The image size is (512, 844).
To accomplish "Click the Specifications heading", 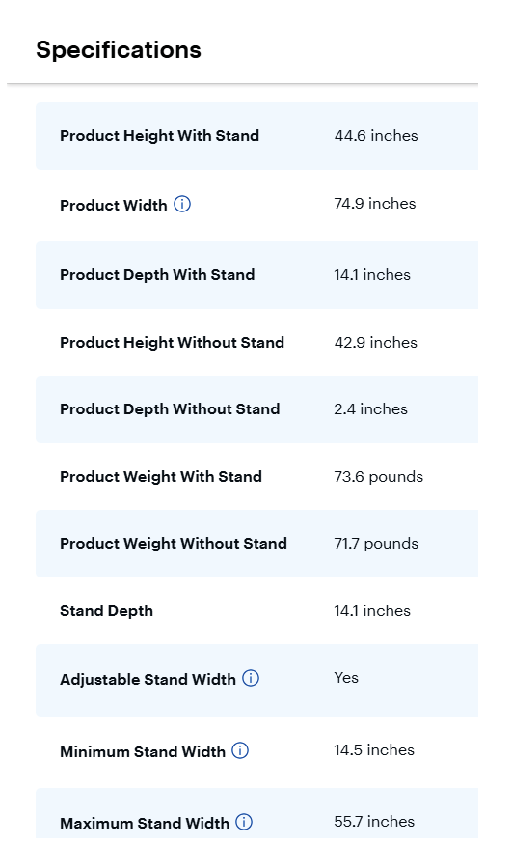I will [119, 50].
